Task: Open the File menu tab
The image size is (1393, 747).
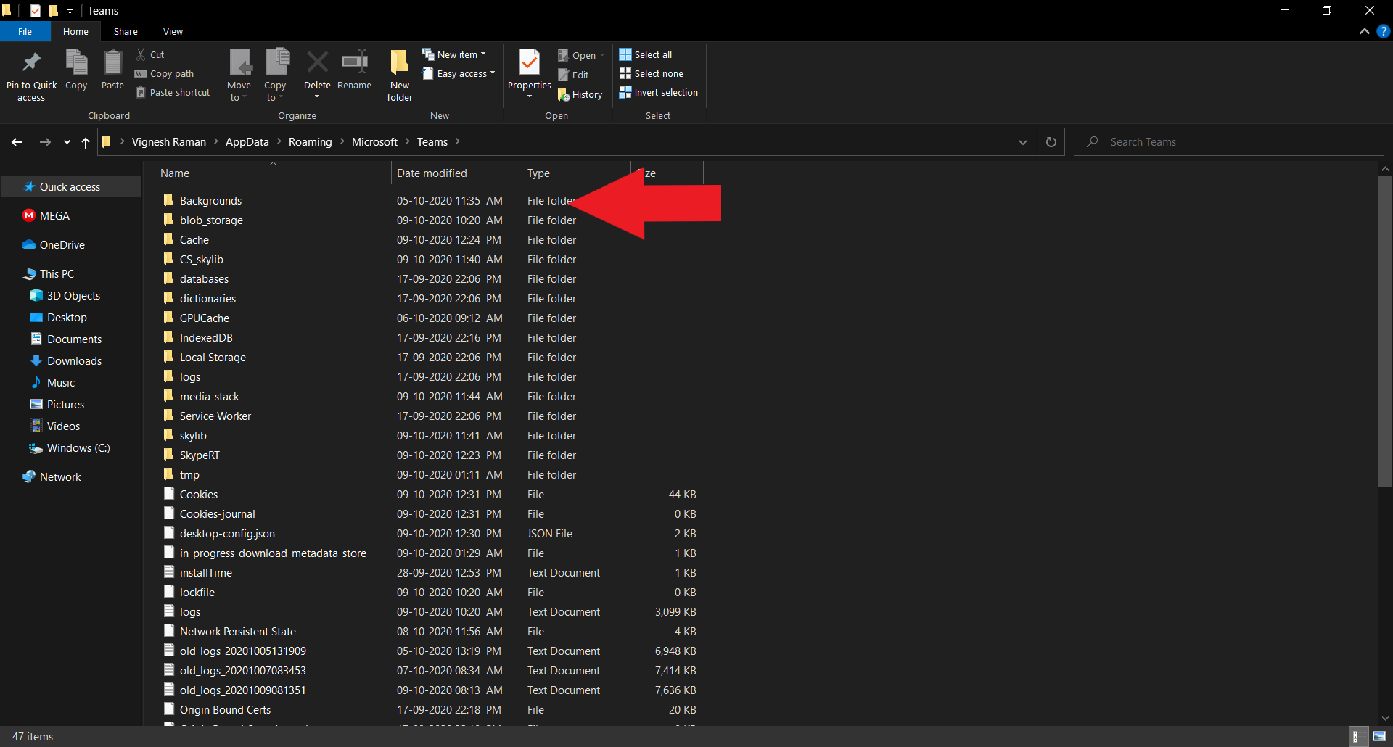Action: (25, 31)
